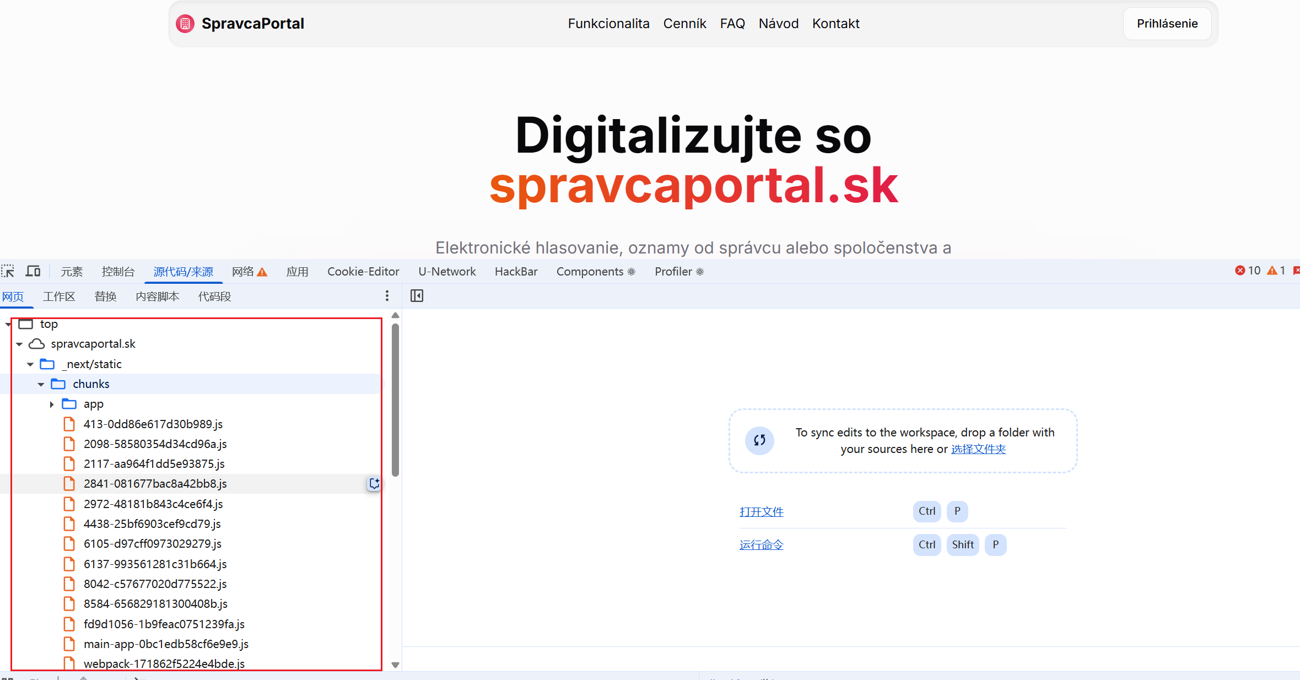This screenshot has height=680, width=1300.
Task: Click the warning triangle count icon
Action: pyautogui.click(x=1272, y=271)
